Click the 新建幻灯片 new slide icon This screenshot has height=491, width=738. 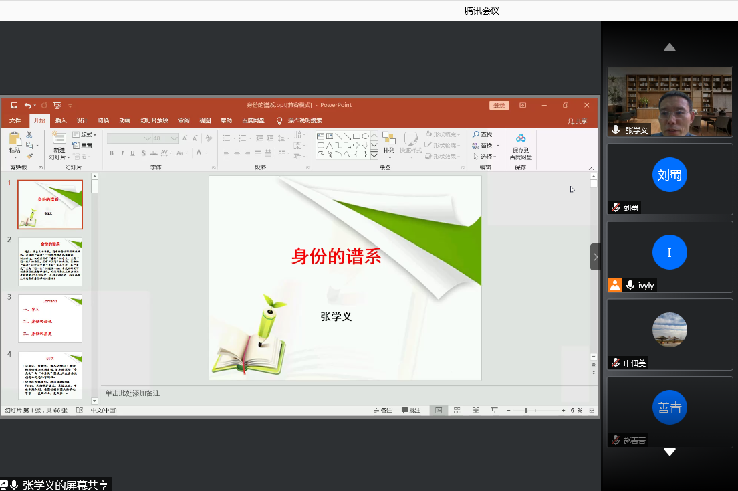pos(59,139)
